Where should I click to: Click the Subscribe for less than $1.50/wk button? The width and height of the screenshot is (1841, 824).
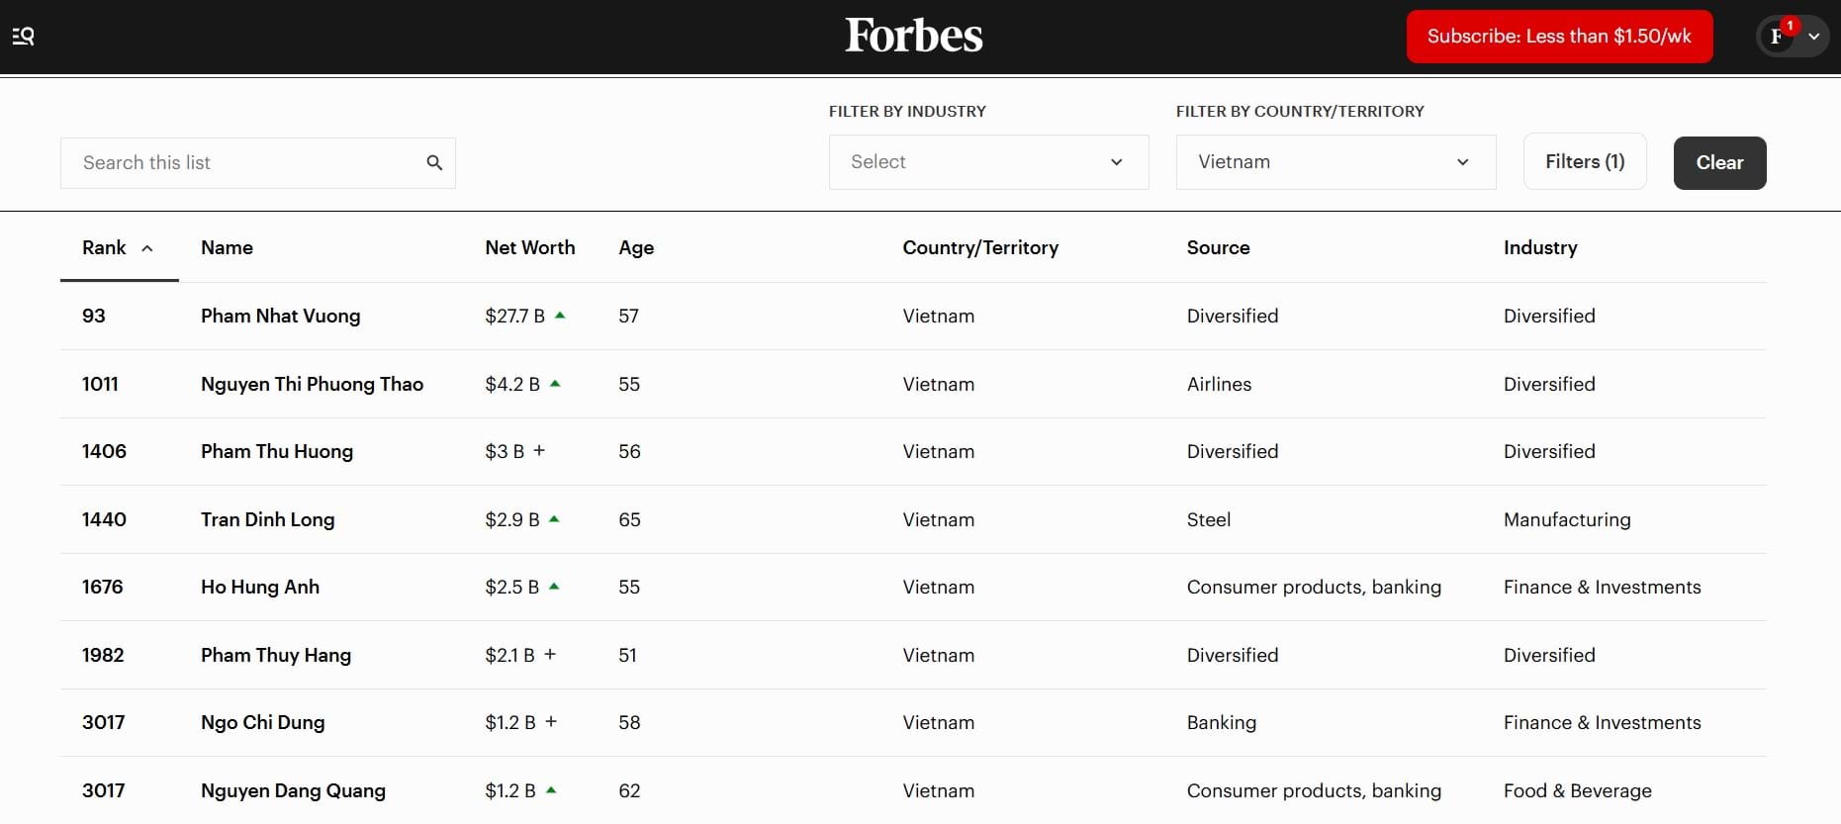[1558, 37]
